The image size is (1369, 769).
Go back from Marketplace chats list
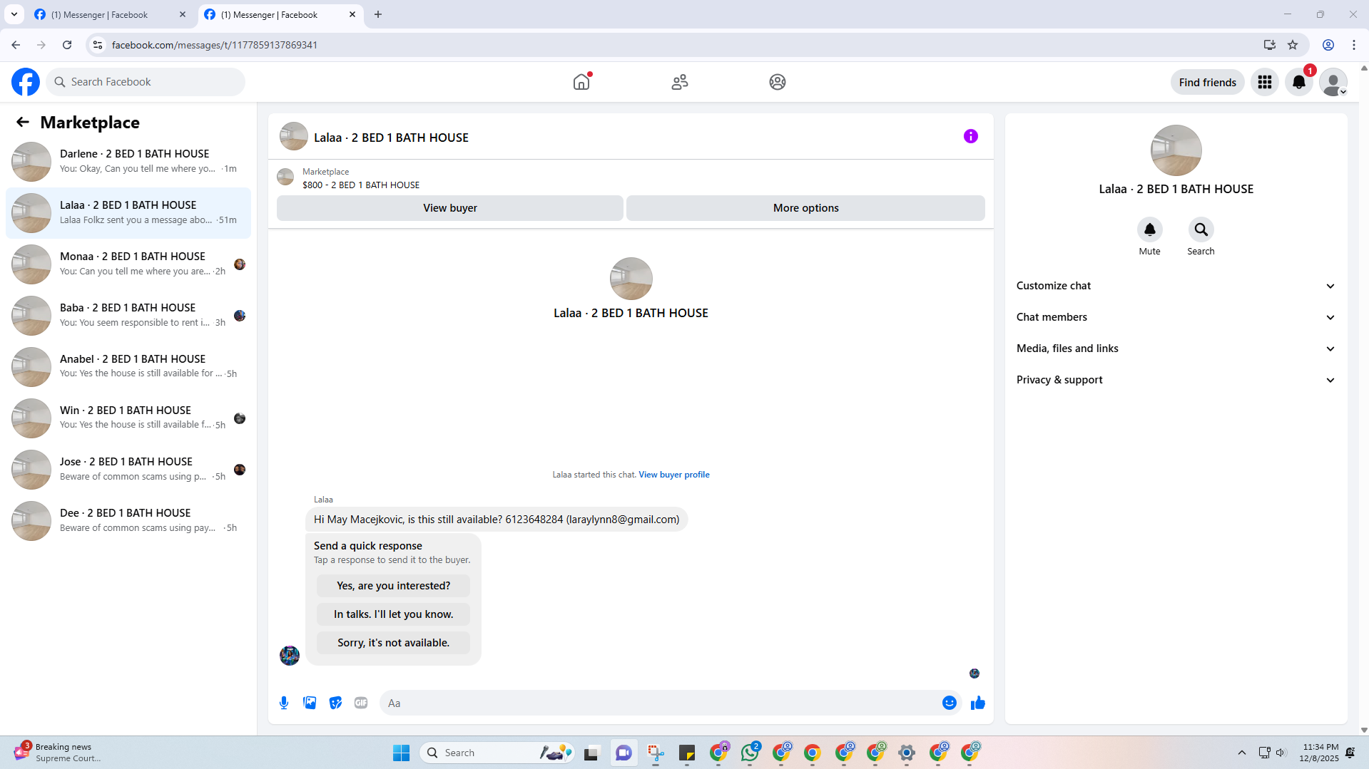[x=23, y=122]
